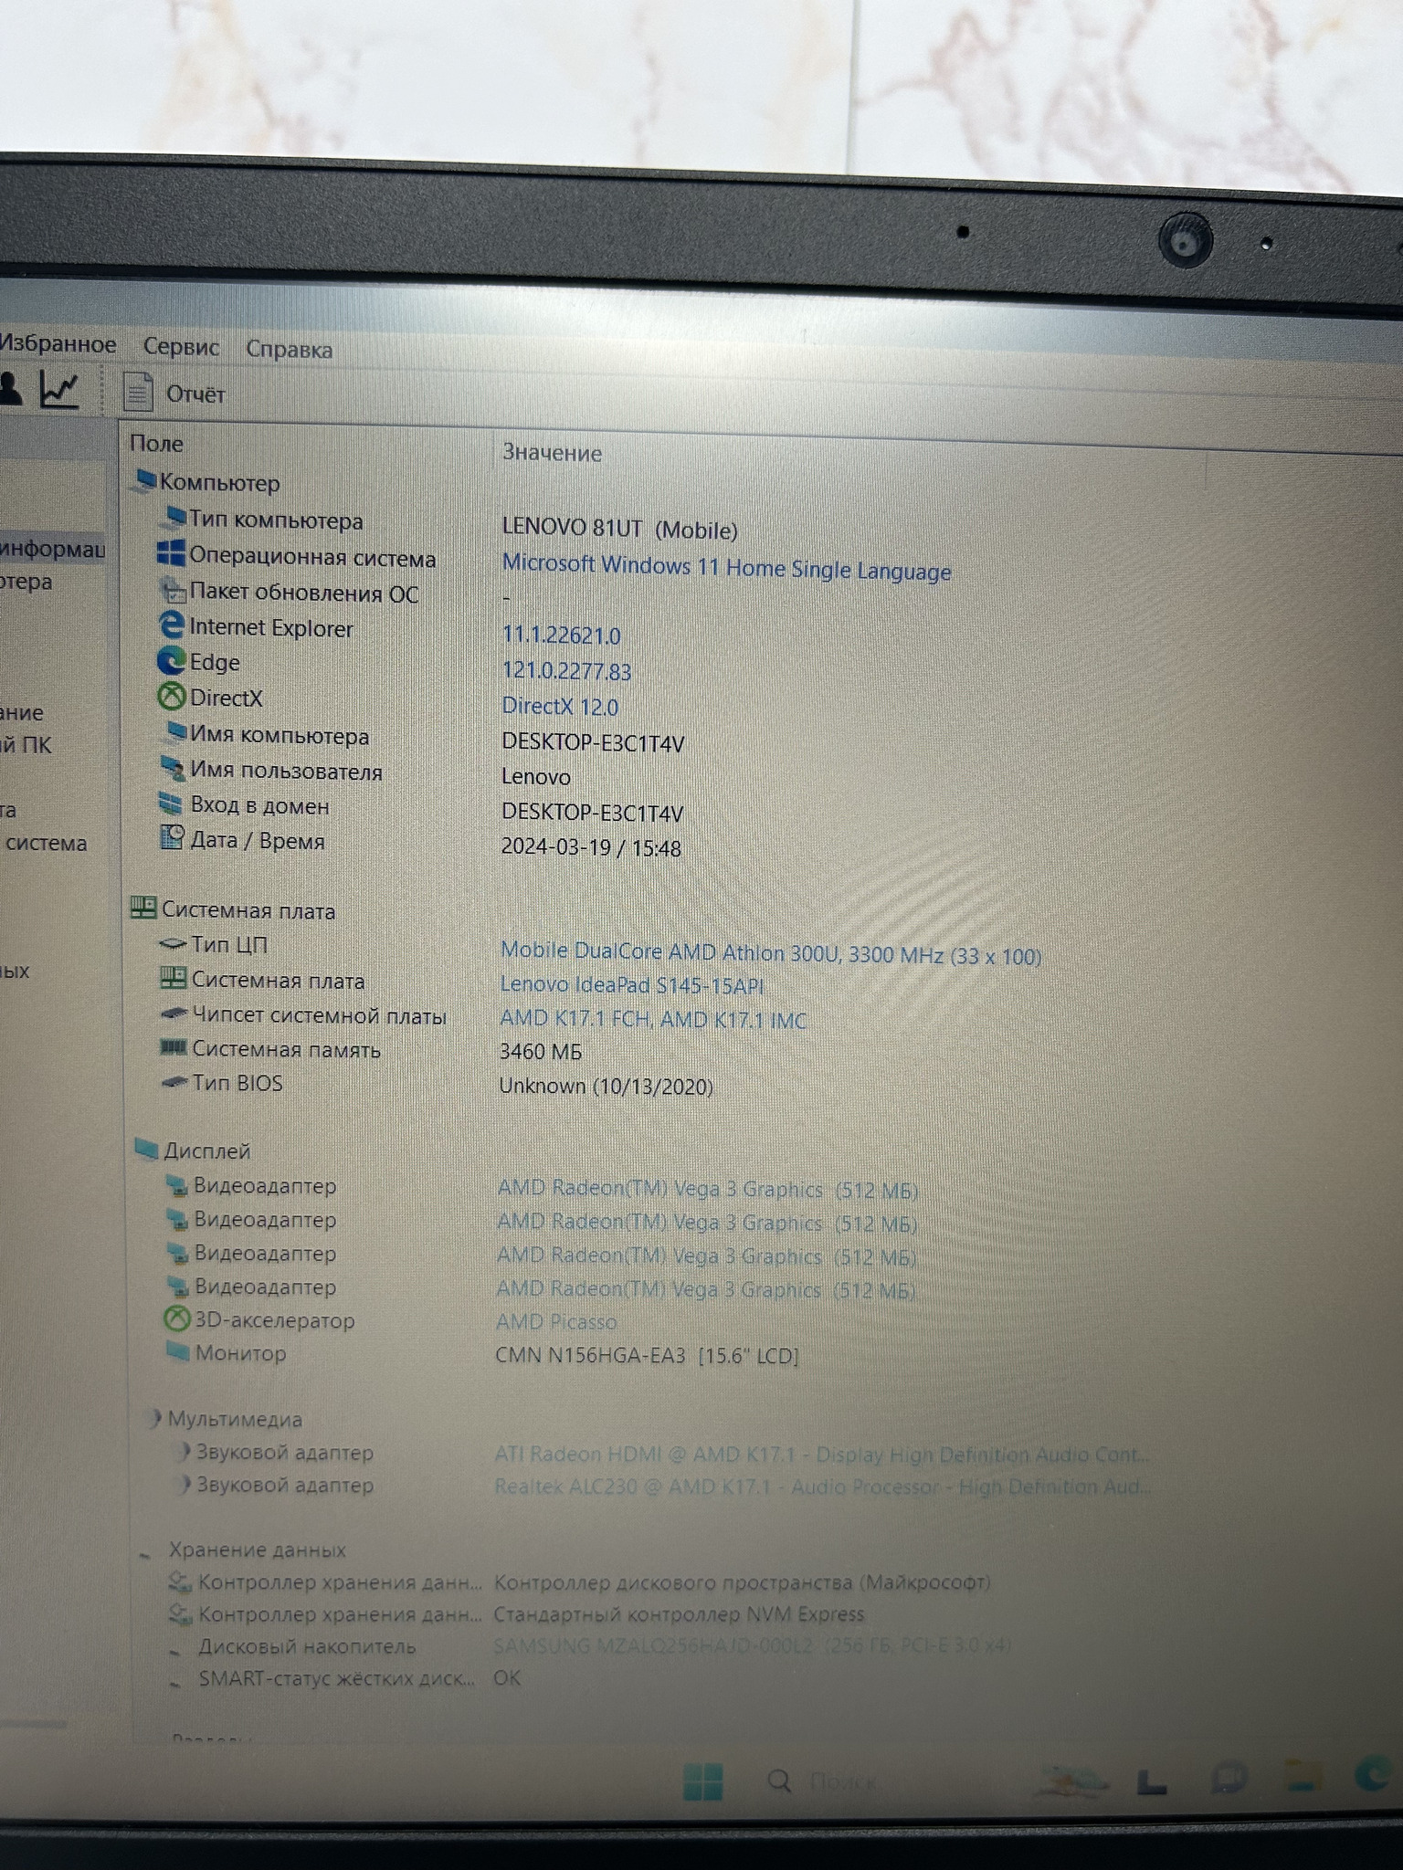The image size is (1403, 1870).
Task: Click icon beside 3D-акселератор
Action: coord(176,1318)
